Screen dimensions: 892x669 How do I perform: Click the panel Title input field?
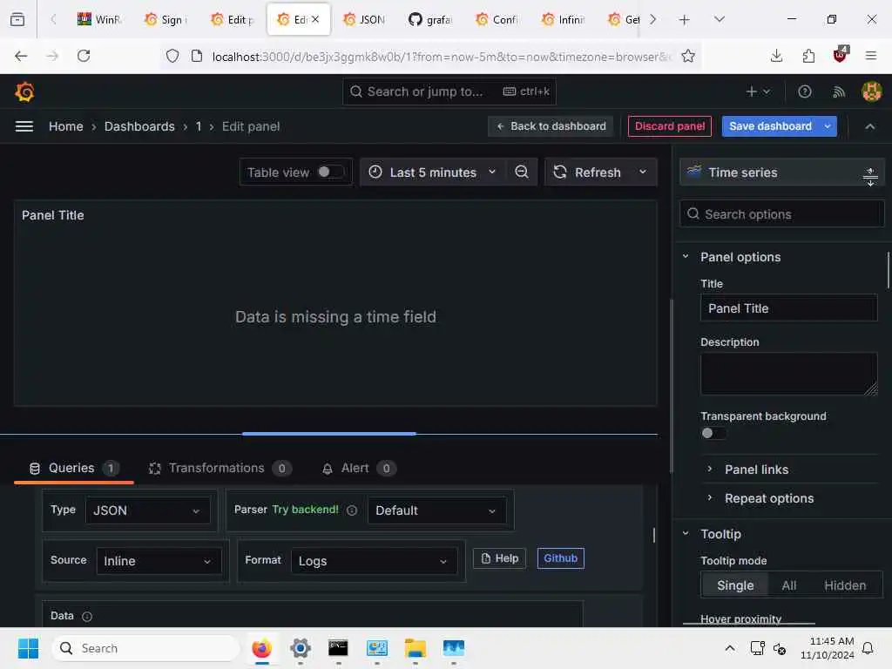coord(788,307)
